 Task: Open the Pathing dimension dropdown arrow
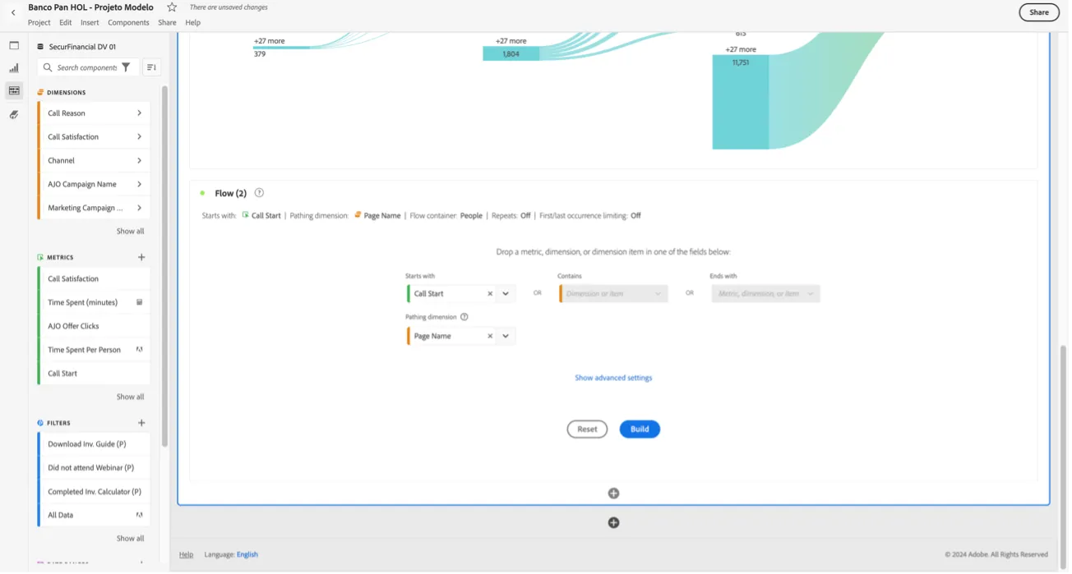point(506,336)
